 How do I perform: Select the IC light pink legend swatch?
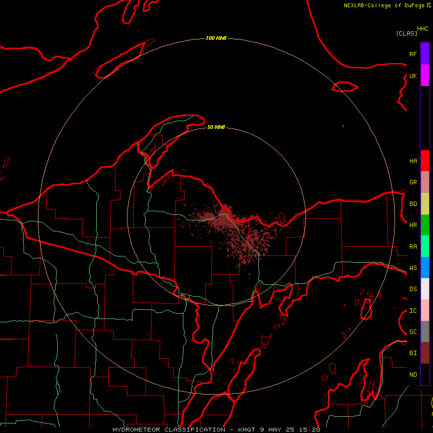tap(425, 310)
